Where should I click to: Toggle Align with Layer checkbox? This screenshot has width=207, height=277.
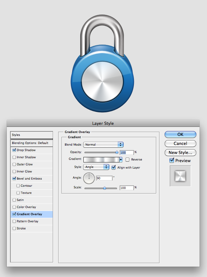pyautogui.click(x=114, y=167)
